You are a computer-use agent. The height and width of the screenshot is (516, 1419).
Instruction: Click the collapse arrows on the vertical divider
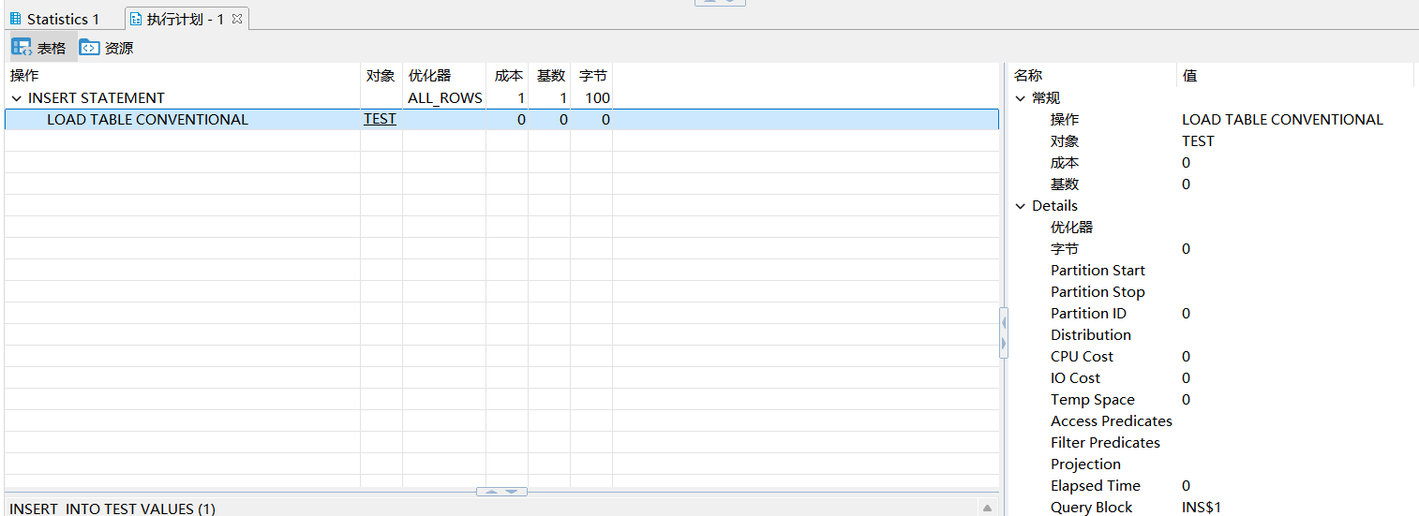pyautogui.click(x=1004, y=332)
